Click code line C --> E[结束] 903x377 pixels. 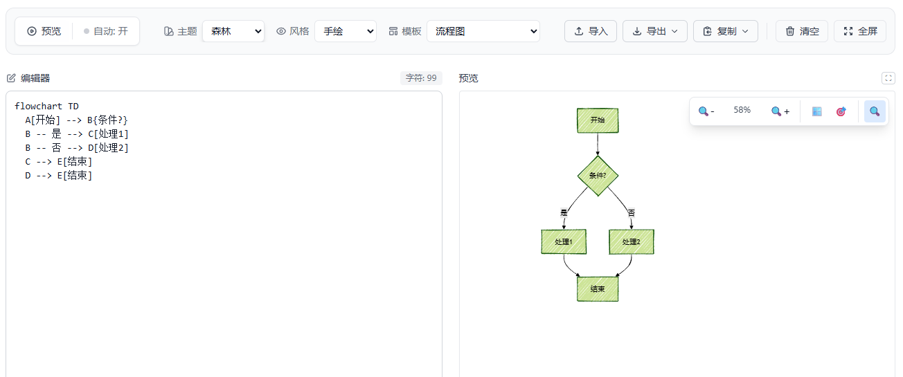(x=59, y=162)
